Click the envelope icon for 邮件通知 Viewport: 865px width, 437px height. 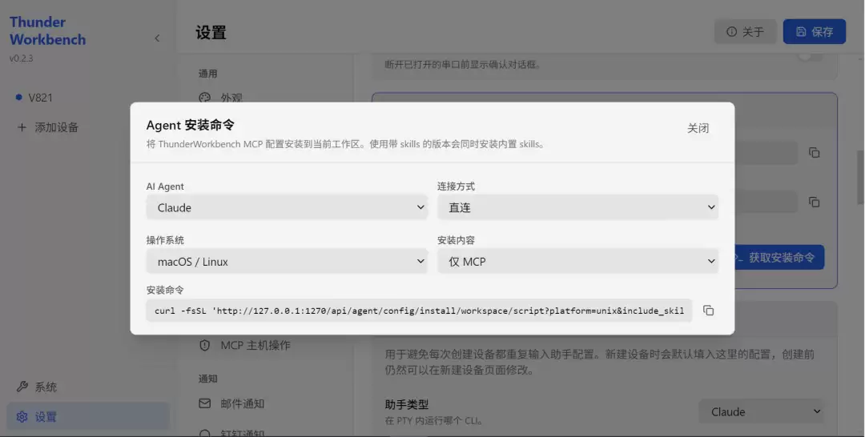[205, 403]
